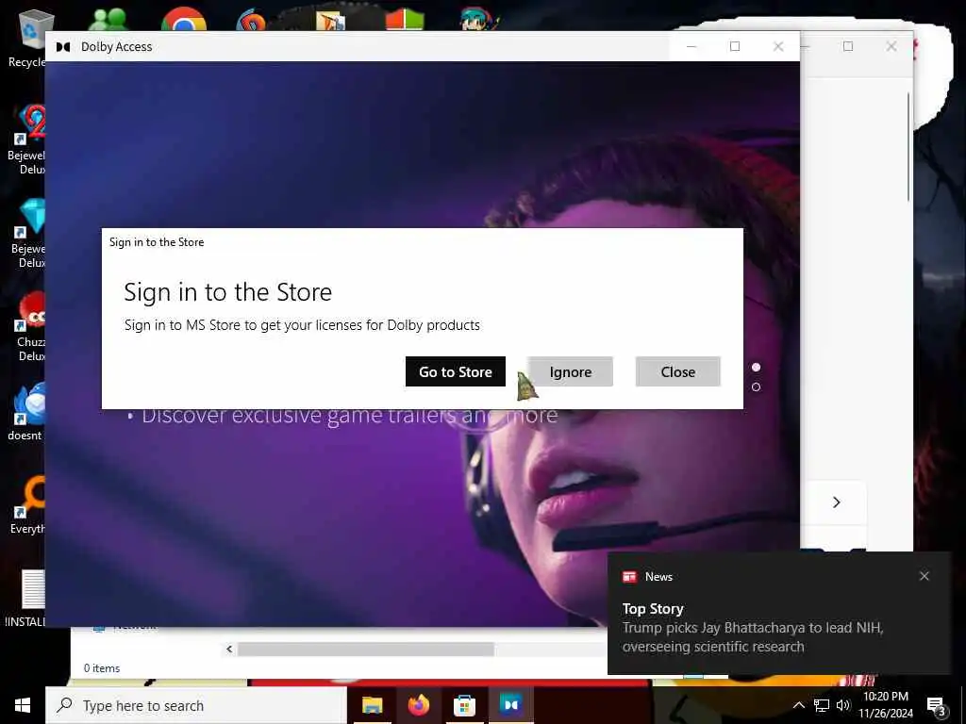Select the Bejeweled 2 Deluxe desktop shortcut
Image resolution: width=966 pixels, height=724 pixels.
point(27,140)
